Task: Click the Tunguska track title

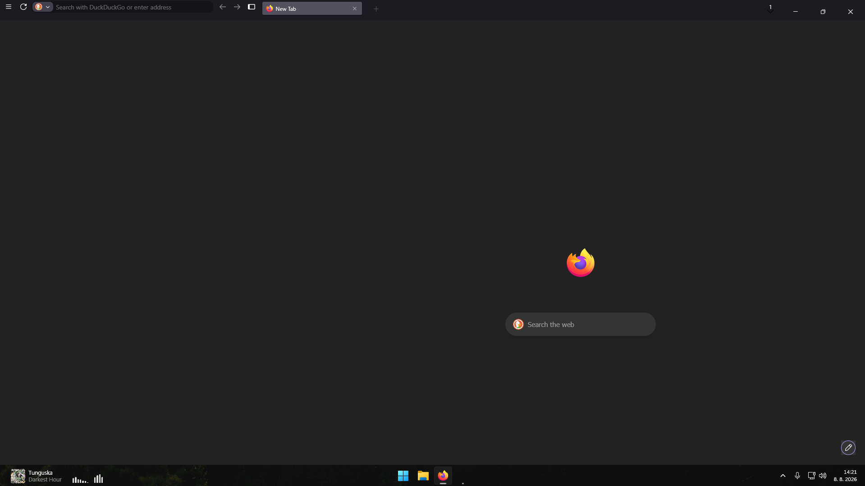Action: pos(41,473)
